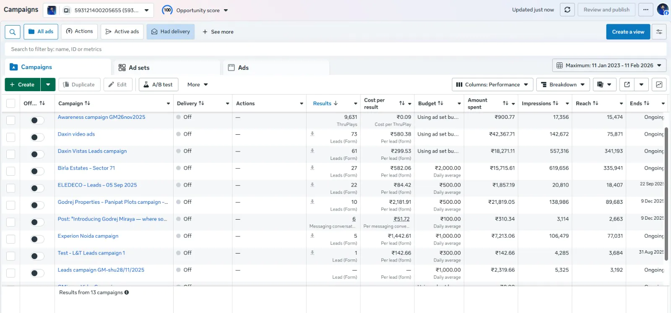Enable the Test - L&T Leads campaign switch
The image size is (671, 313).
pos(37,256)
